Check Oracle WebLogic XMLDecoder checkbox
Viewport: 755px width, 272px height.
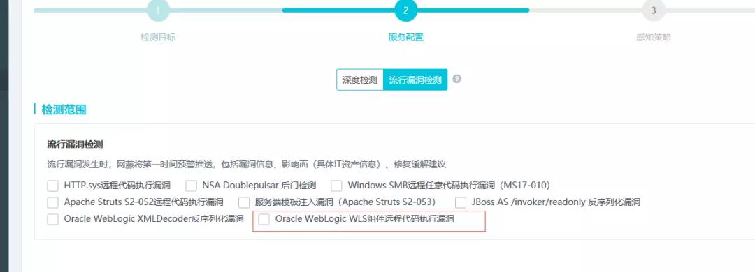point(52,219)
